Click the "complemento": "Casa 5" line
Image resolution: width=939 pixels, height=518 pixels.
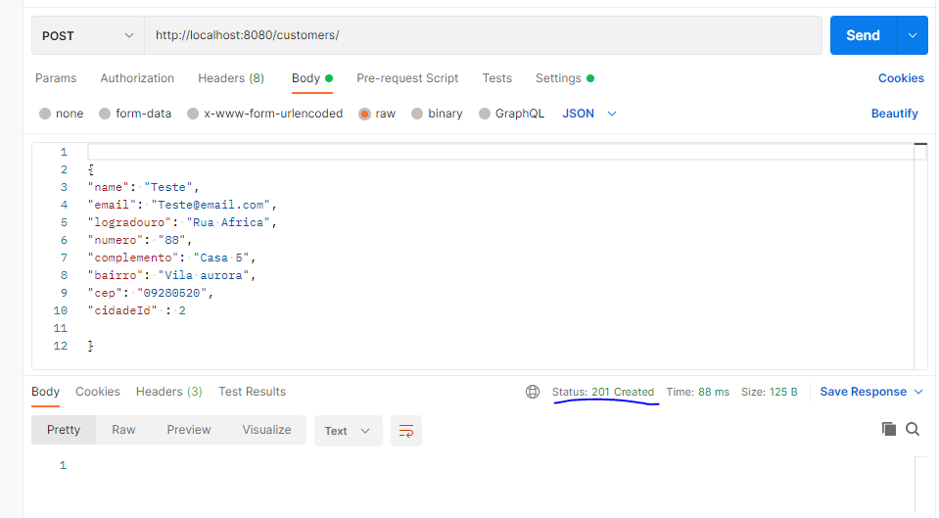(172, 258)
